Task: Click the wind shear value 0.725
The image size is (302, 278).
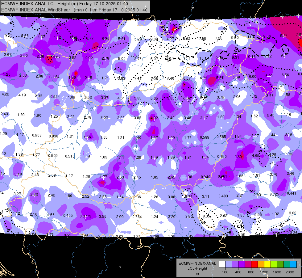Action: 274,194
